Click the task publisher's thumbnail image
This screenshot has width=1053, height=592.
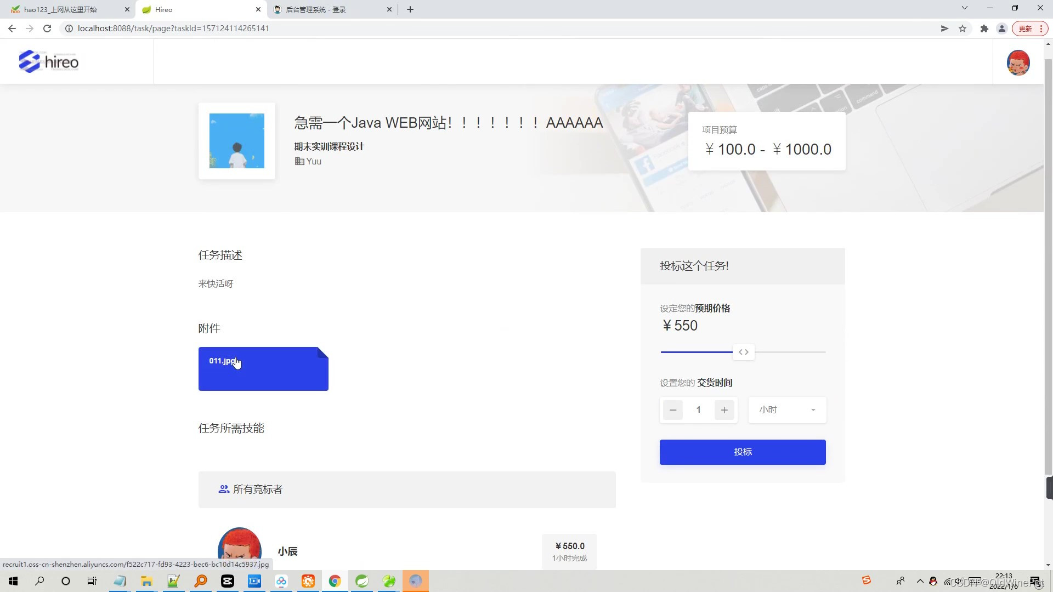(x=237, y=141)
